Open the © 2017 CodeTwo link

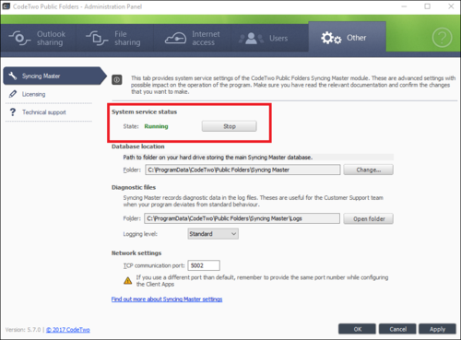pos(68,330)
